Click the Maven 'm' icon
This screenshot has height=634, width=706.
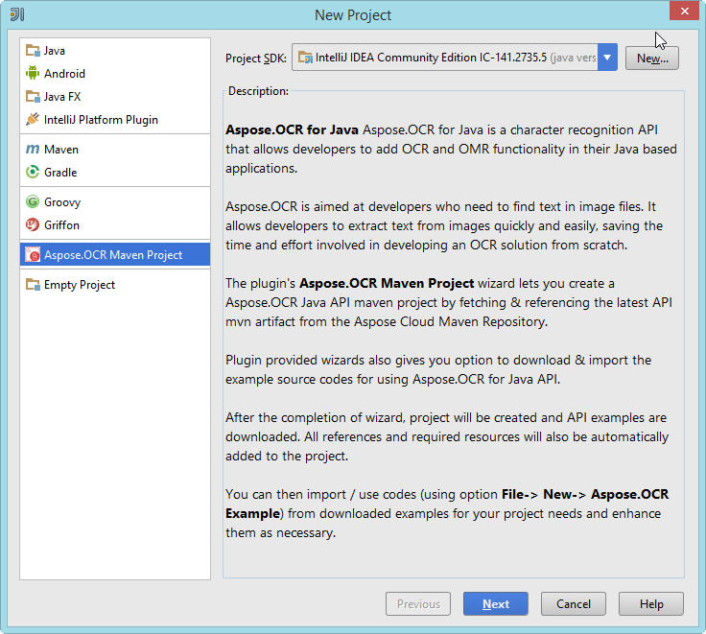click(33, 150)
